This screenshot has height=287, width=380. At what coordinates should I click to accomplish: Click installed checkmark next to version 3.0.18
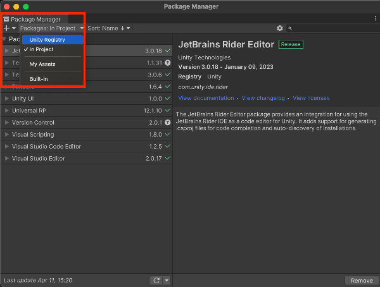click(x=167, y=51)
